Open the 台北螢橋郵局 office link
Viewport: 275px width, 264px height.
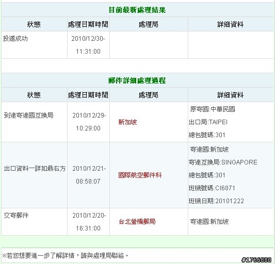click(x=137, y=222)
